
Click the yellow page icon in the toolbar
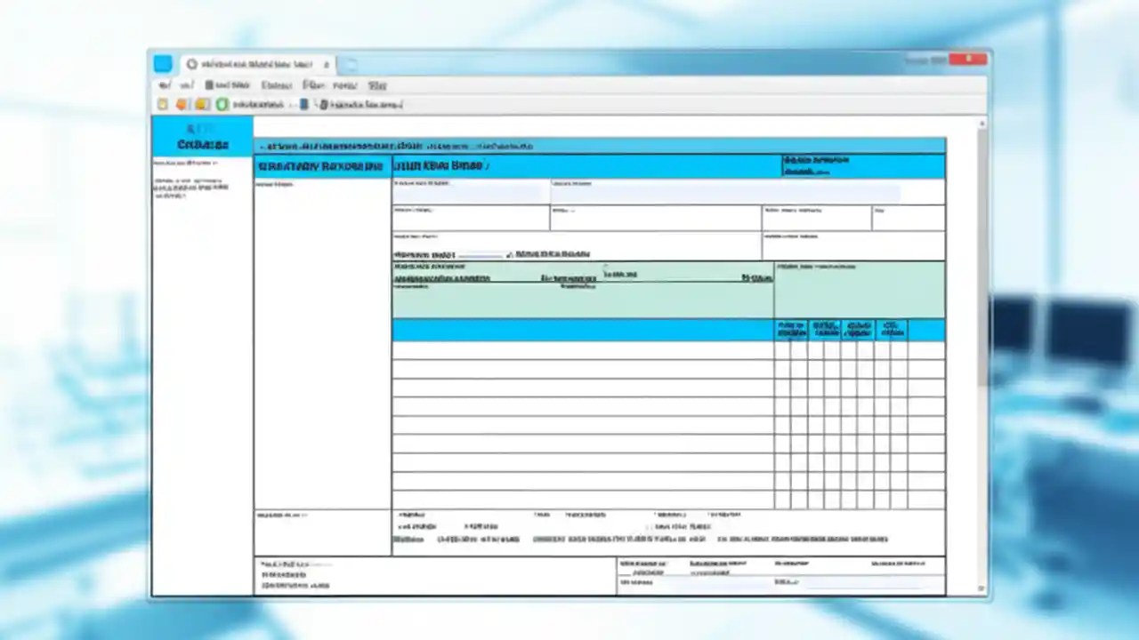coord(162,104)
